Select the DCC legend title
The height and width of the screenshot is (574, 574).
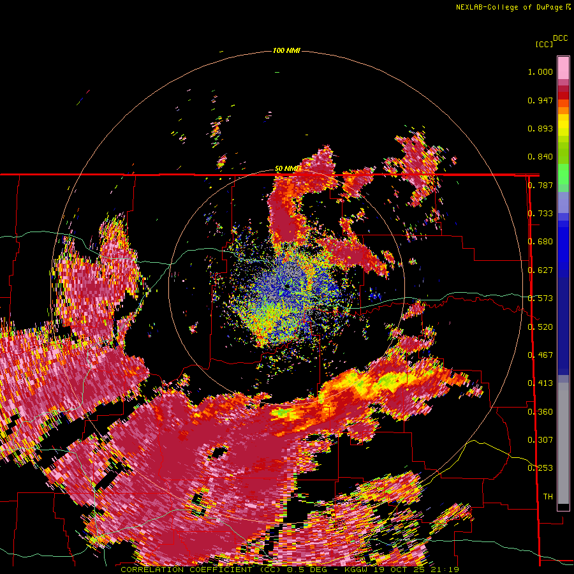(x=561, y=38)
